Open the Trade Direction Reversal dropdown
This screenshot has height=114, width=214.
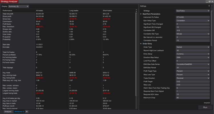(x=192, y=78)
